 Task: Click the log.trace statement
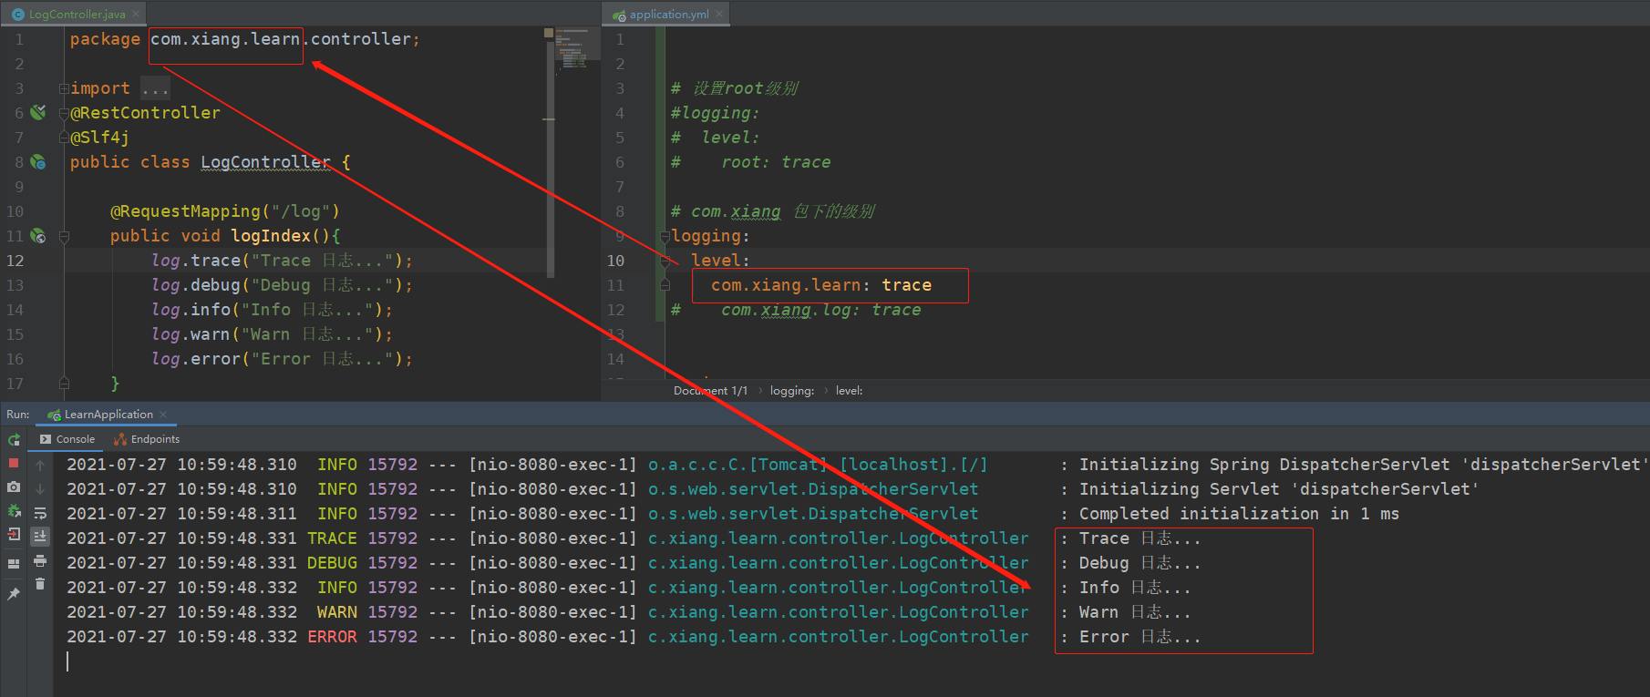pos(283,261)
